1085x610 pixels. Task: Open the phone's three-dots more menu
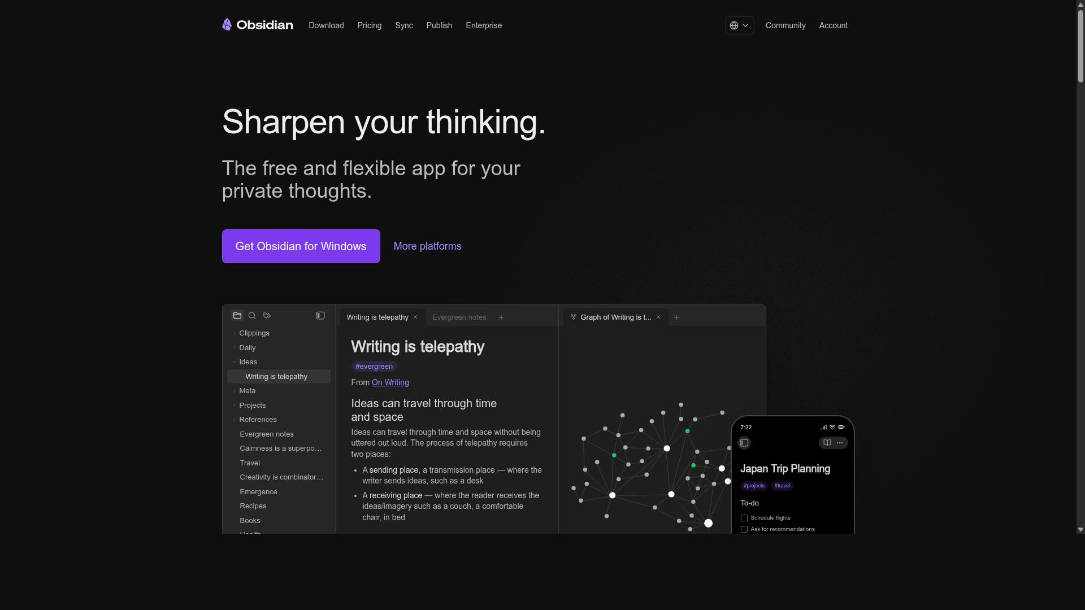click(840, 443)
